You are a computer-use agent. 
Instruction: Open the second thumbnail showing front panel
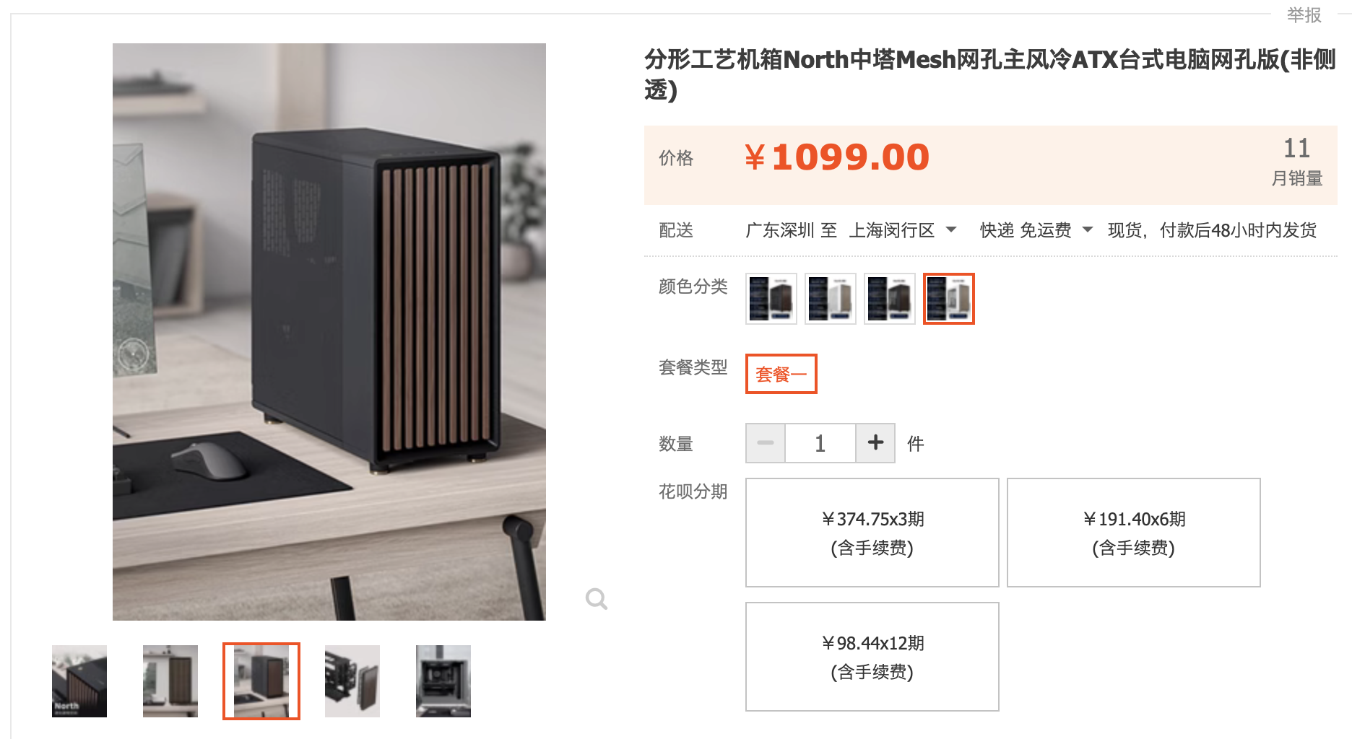(x=170, y=681)
